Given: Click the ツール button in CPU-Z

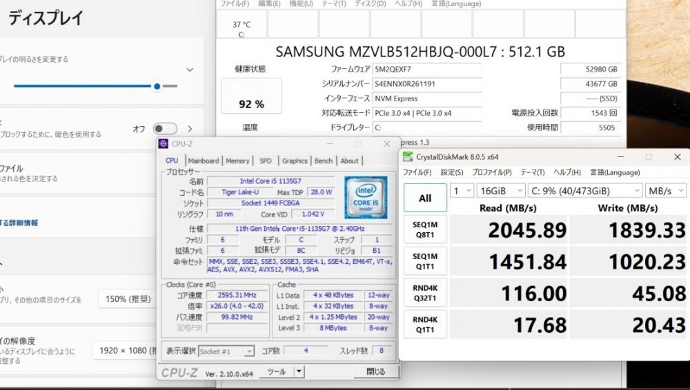Looking at the screenshot, I should click(x=277, y=371).
